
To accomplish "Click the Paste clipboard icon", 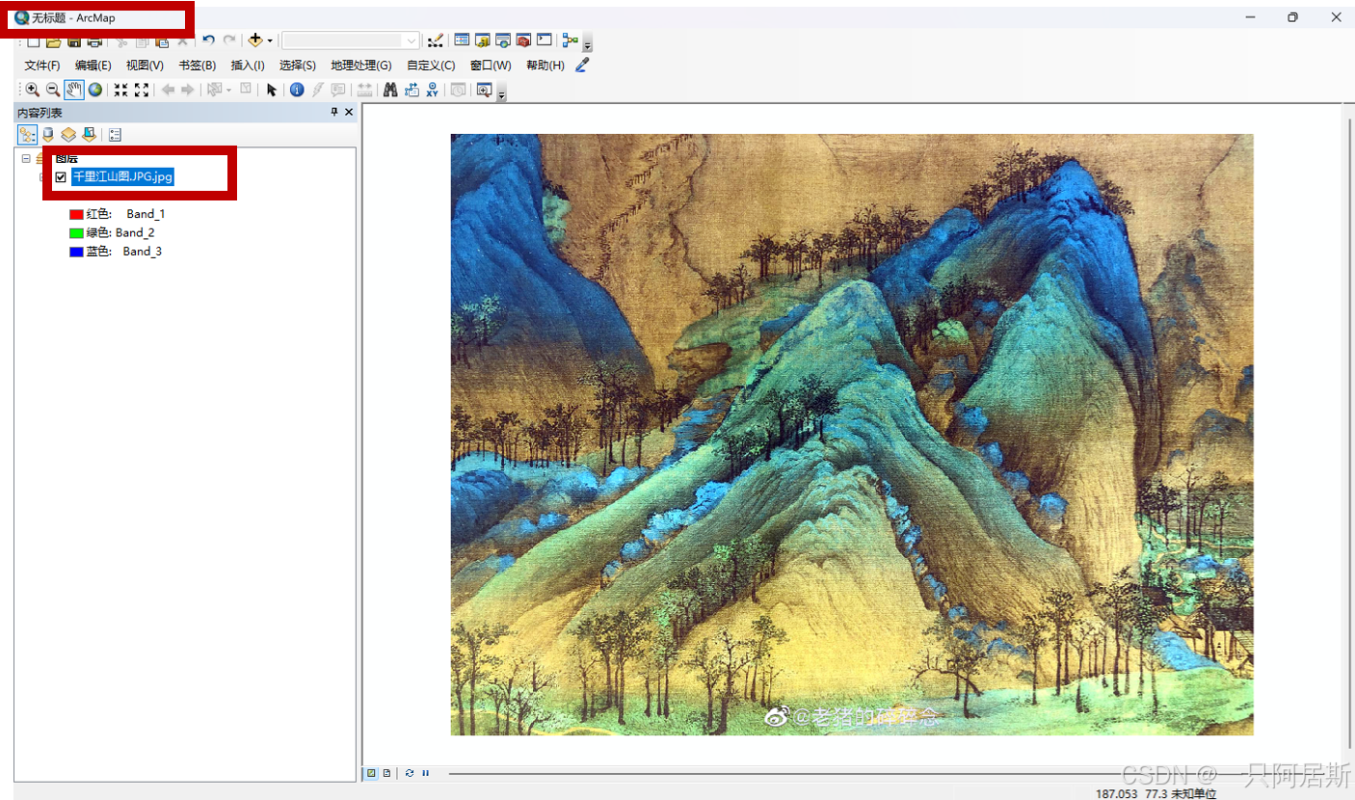I will (162, 40).
